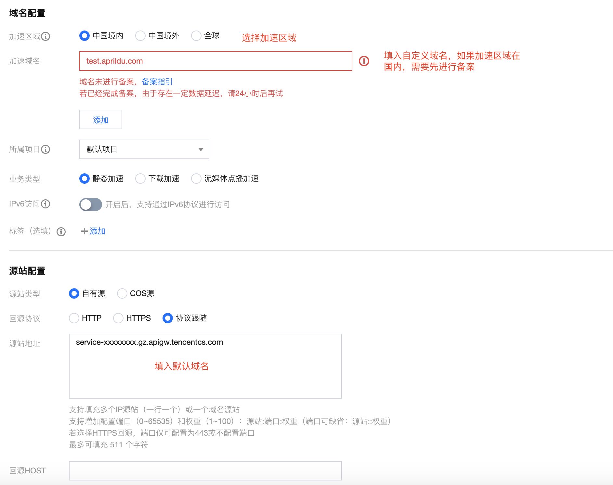Select COS源 as origin type

click(122, 293)
